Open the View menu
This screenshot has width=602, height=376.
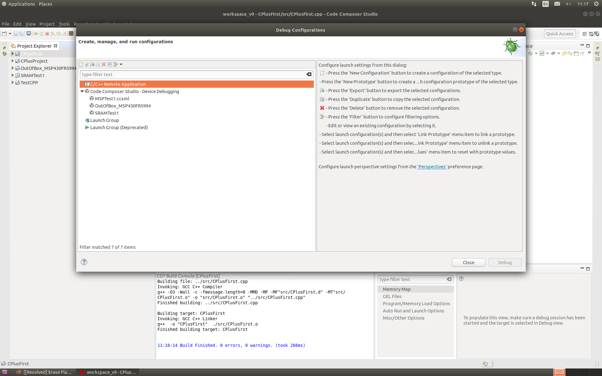tap(30, 24)
